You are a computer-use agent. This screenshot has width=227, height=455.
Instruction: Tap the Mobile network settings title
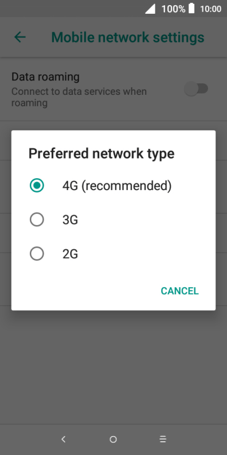128,37
